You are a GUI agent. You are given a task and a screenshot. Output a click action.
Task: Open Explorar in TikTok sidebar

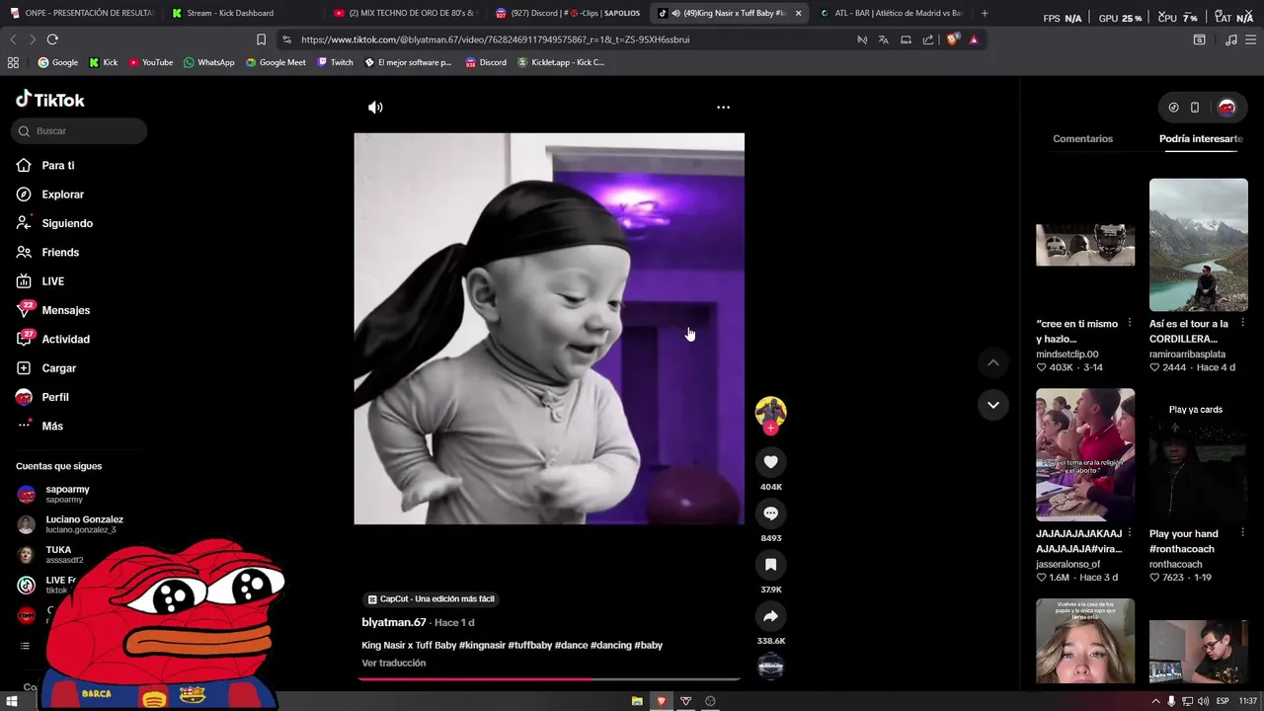point(62,195)
